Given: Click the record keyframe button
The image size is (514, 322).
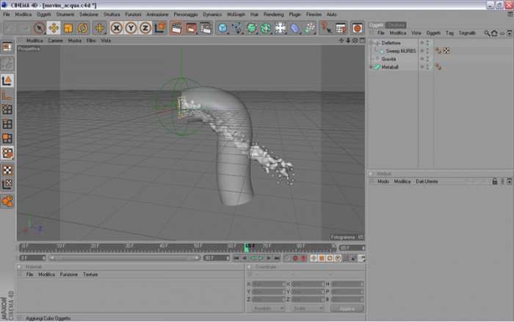Looking at the screenshot, I should pos(295,258).
